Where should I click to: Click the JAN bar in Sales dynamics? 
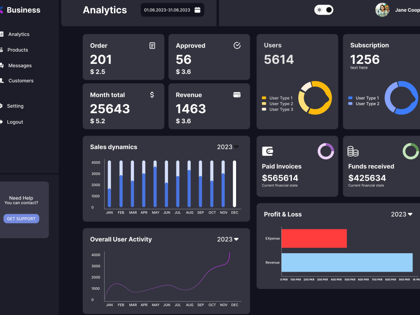coord(109,184)
